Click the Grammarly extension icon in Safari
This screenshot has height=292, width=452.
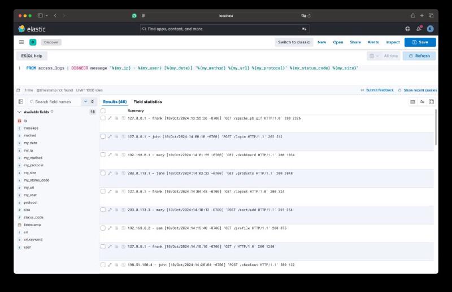134,16
